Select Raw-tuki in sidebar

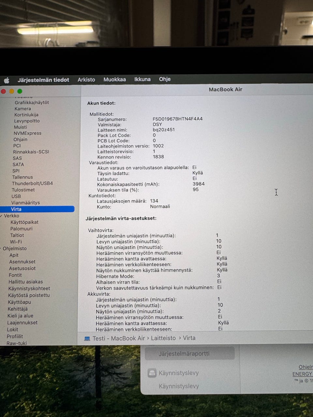17,343
